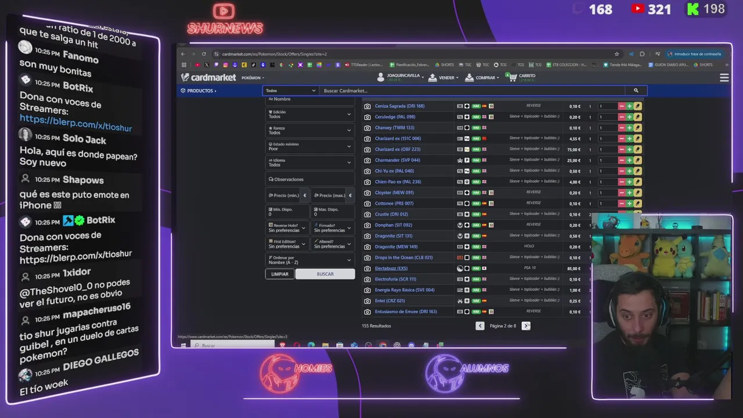Open the PRODUCTOS menu
The image size is (743, 418).
199,91
